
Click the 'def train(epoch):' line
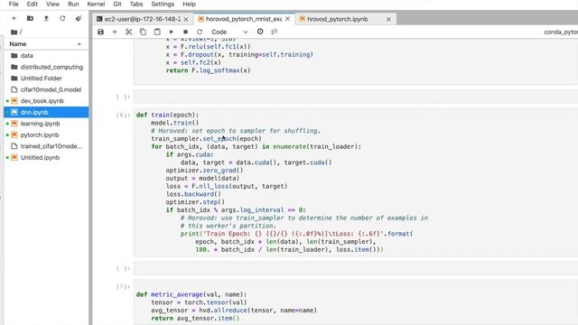click(167, 115)
